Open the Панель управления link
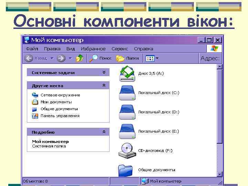The width and height of the screenshot is (248, 186). pyautogui.click(x=60, y=116)
